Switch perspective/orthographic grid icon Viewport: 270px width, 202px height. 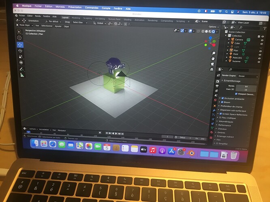point(212,69)
